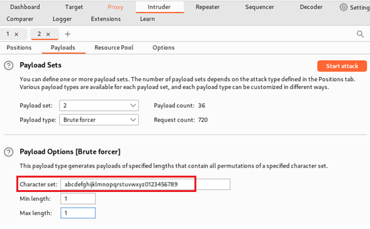Open the Proxy tab
Screen dimensions: 370x229
click(115, 7)
